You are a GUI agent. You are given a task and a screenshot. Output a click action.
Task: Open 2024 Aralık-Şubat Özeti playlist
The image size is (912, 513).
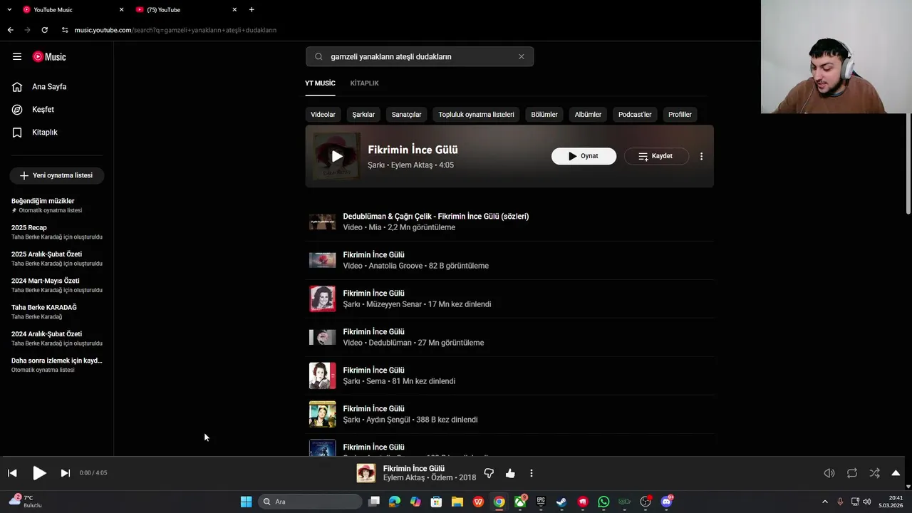[x=57, y=338]
